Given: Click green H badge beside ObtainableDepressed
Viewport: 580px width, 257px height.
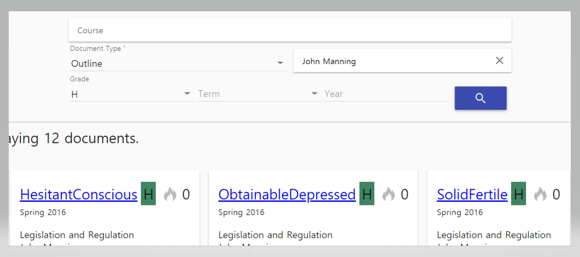Looking at the screenshot, I should [367, 194].
